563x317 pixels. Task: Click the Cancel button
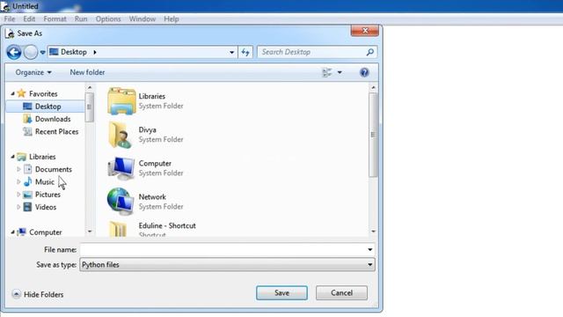(341, 293)
